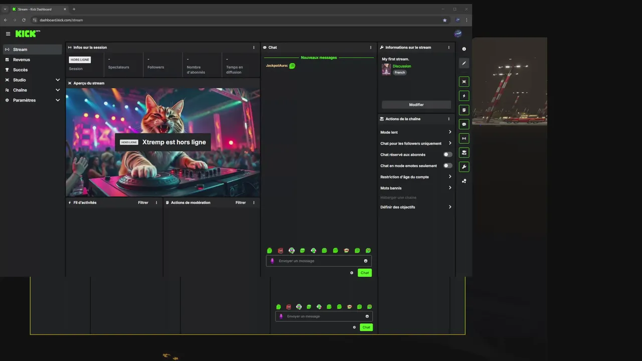This screenshot has height=361, width=642.
Task: Open Actions de la chaîne three-dot menu
Action: click(x=449, y=119)
